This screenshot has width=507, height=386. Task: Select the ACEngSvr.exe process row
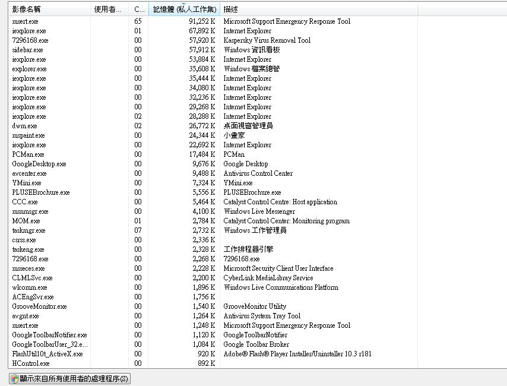[213, 297]
